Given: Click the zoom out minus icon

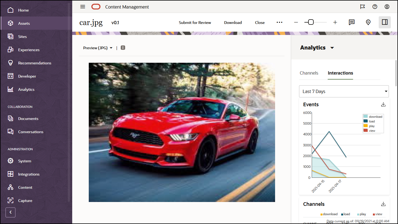Looking at the screenshot, I should point(296,22).
